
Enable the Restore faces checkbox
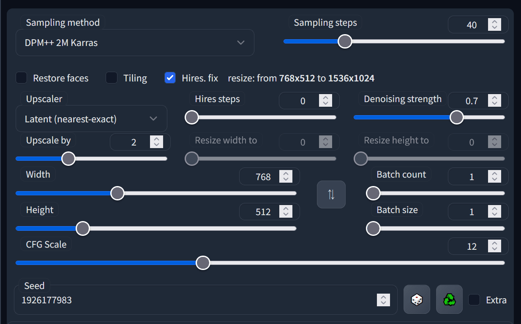[x=22, y=78]
